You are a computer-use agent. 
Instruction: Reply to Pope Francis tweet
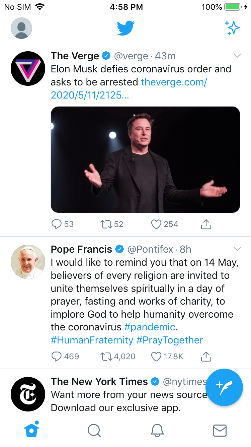click(57, 356)
